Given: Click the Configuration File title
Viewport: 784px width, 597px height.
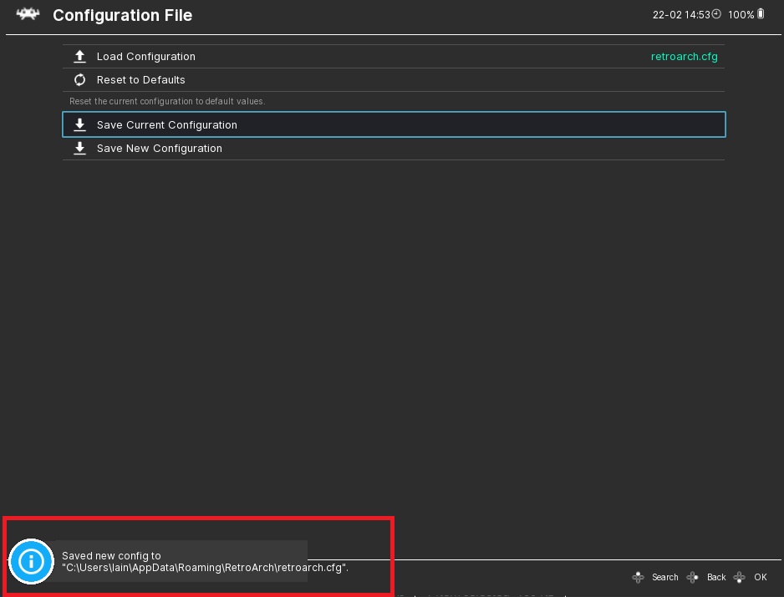Looking at the screenshot, I should (123, 16).
